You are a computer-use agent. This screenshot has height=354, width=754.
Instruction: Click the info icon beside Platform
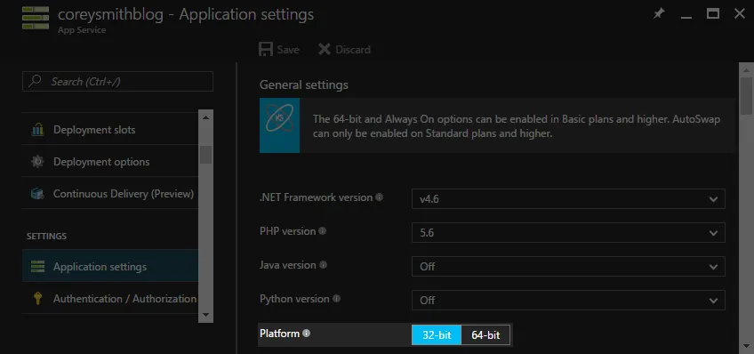(x=306, y=333)
